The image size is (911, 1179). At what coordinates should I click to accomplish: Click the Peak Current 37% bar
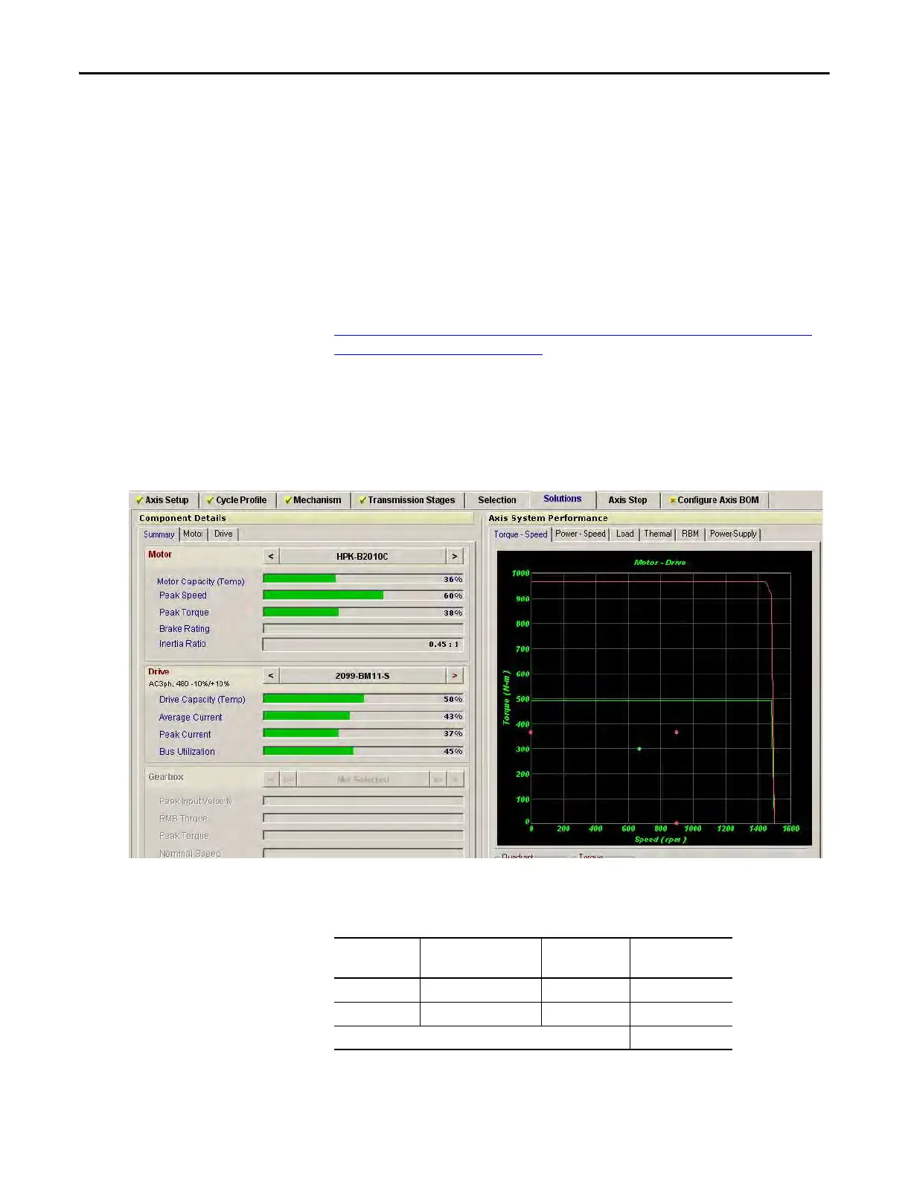coord(363,733)
